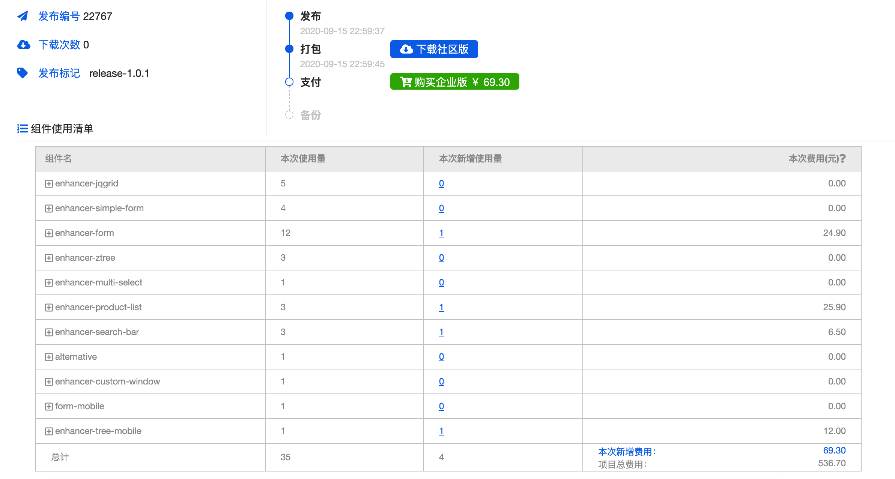895x479 pixels.
Task: Click the backup step dashed circle
Action: coord(289,115)
